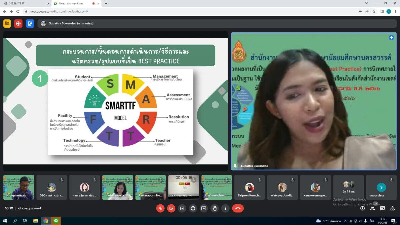This screenshot has height=225, width=400.
Task: View site information lock icon
Action: 26,11
